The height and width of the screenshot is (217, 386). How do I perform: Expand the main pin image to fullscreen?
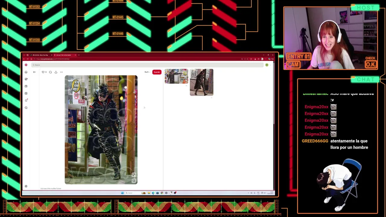point(134,175)
